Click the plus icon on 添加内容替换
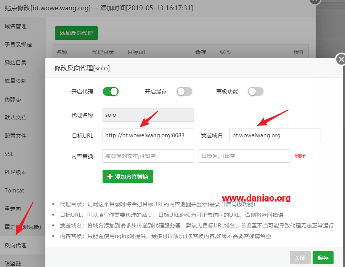The height and width of the screenshot is (267, 345). (x=109, y=176)
